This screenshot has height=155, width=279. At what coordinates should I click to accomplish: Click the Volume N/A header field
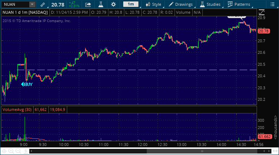(x=188, y=12)
